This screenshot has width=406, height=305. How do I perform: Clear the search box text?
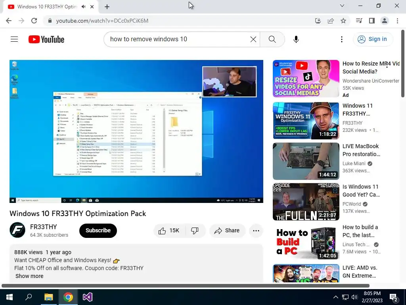pyautogui.click(x=253, y=39)
